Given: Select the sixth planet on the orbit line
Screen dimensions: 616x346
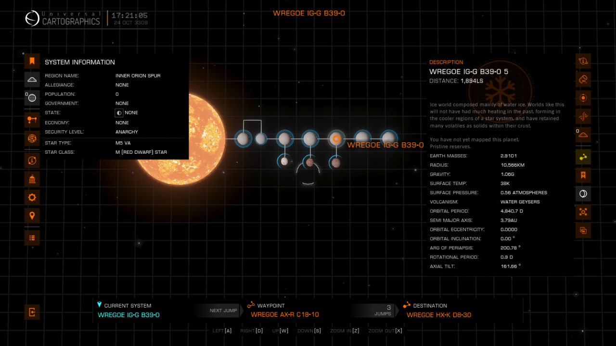Looking at the screenshot, I should pos(362,139).
